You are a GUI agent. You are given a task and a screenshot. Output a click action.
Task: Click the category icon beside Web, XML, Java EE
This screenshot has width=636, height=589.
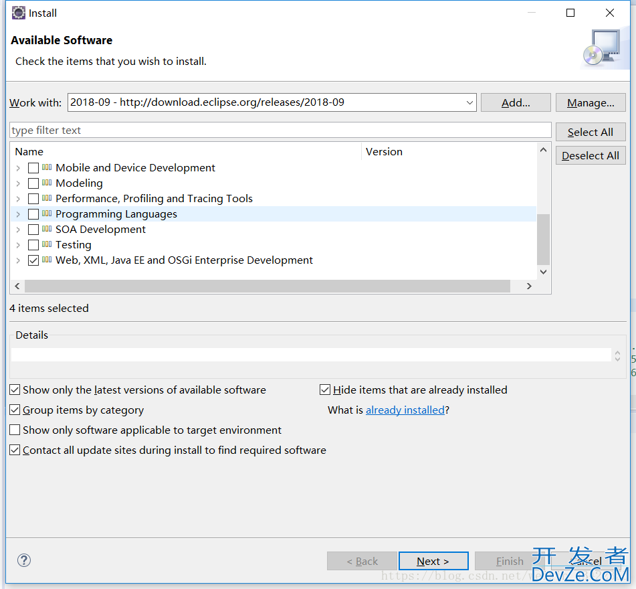point(47,260)
